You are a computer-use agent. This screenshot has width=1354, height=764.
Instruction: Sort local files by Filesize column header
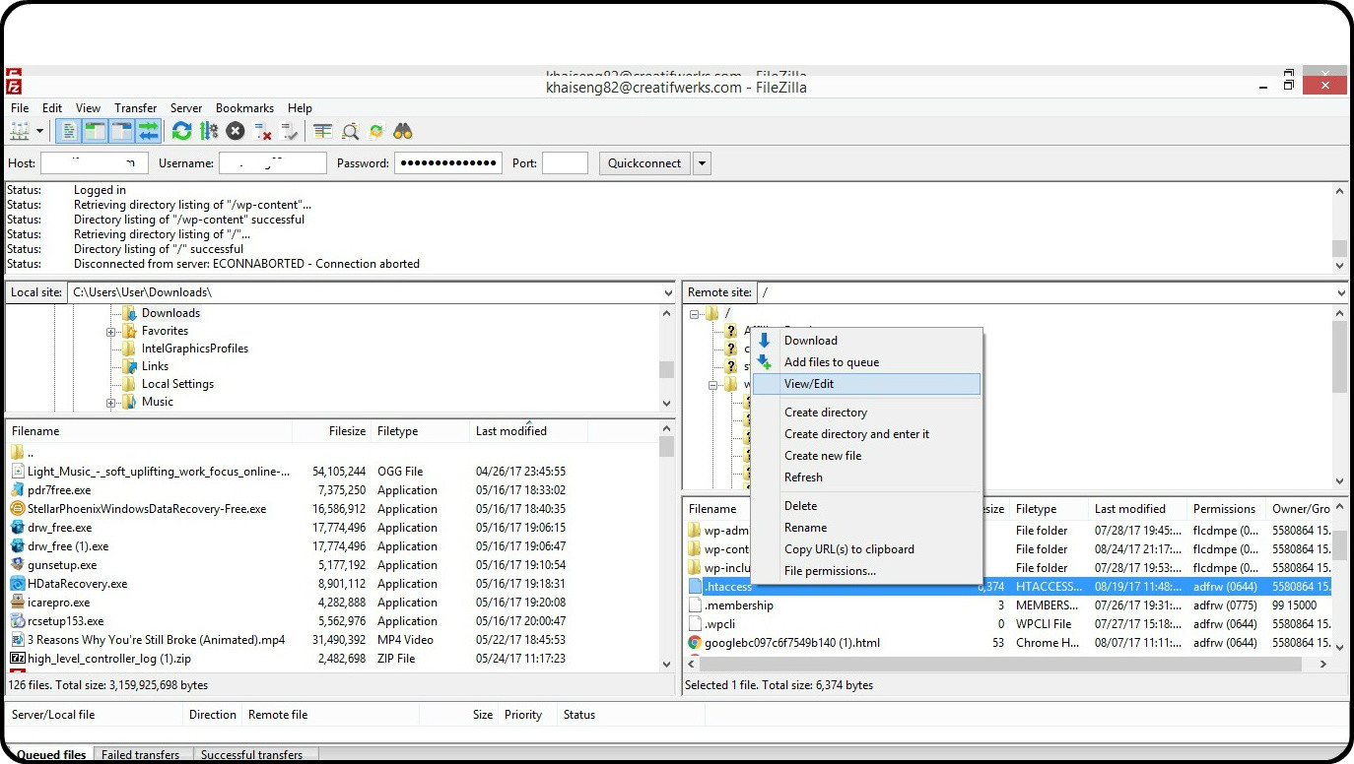(333, 431)
